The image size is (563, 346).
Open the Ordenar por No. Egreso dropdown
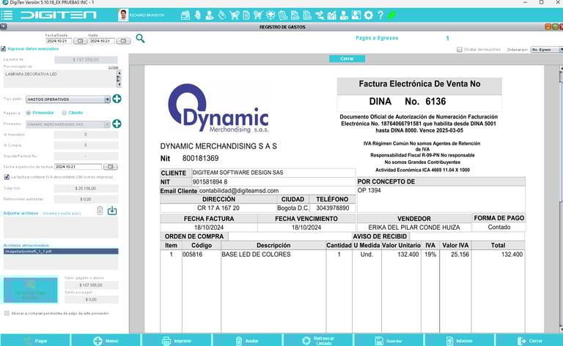point(547,50)
